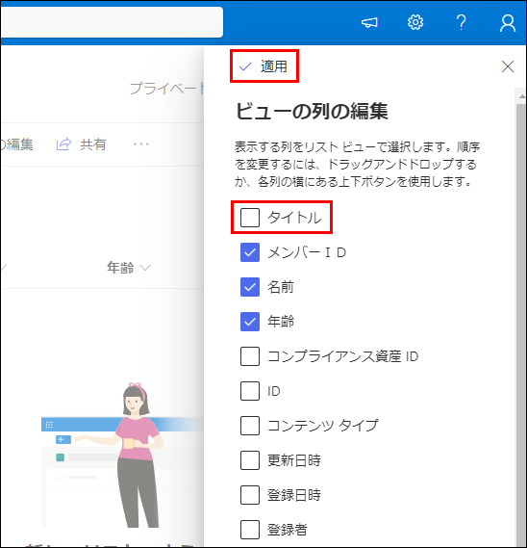Screen dimensions: 527x548
Task: Open the more options ellipsis menu
Action: pyautogui.click(x=141, y=144)
